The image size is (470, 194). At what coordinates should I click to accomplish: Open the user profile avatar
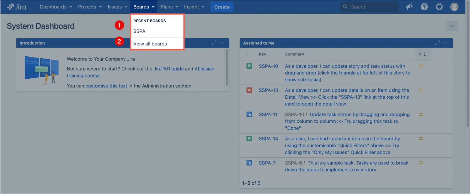point(454,7)
